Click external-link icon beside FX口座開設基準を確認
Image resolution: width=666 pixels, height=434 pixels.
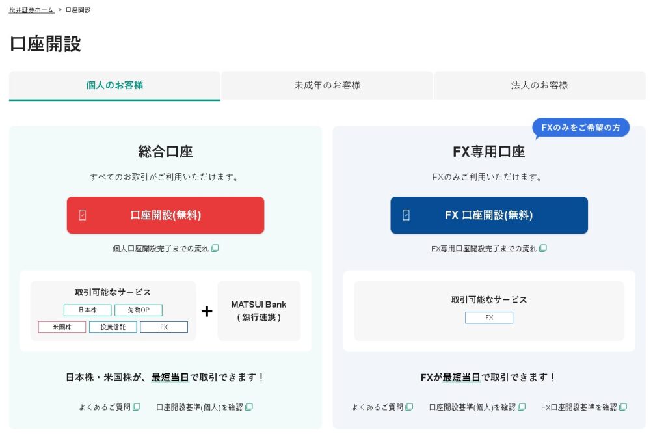coord(623,407)
